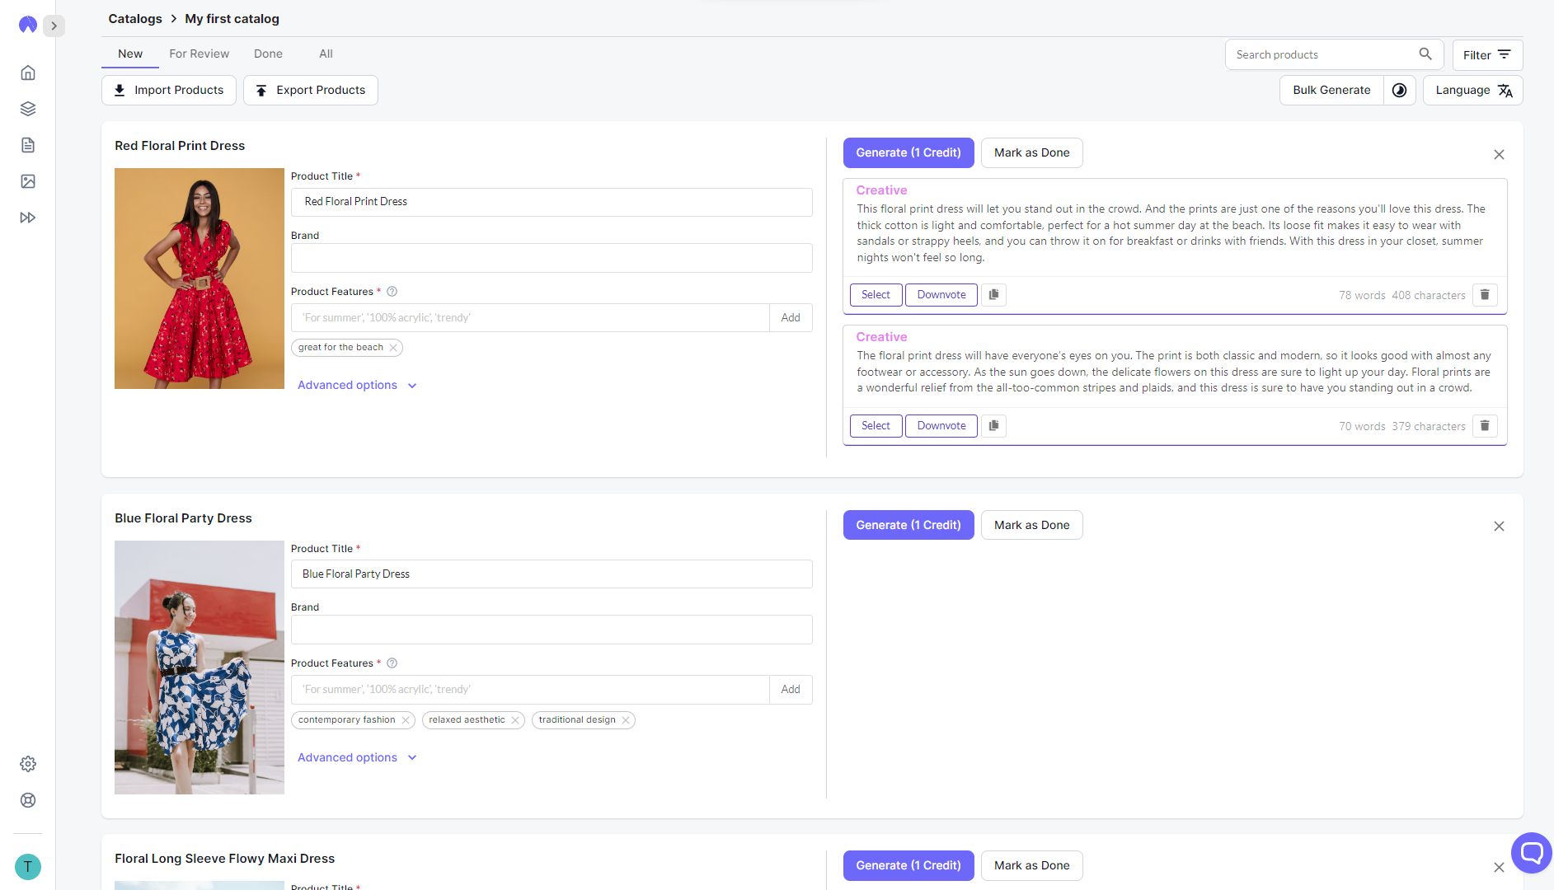
Task: Click the Blue Floral Party Dress title field
Action: pyautogui.click(x=552, y=574)
